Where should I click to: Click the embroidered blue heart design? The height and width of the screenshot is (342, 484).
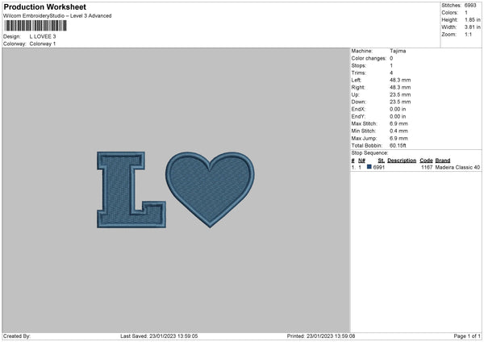point(211,190)
